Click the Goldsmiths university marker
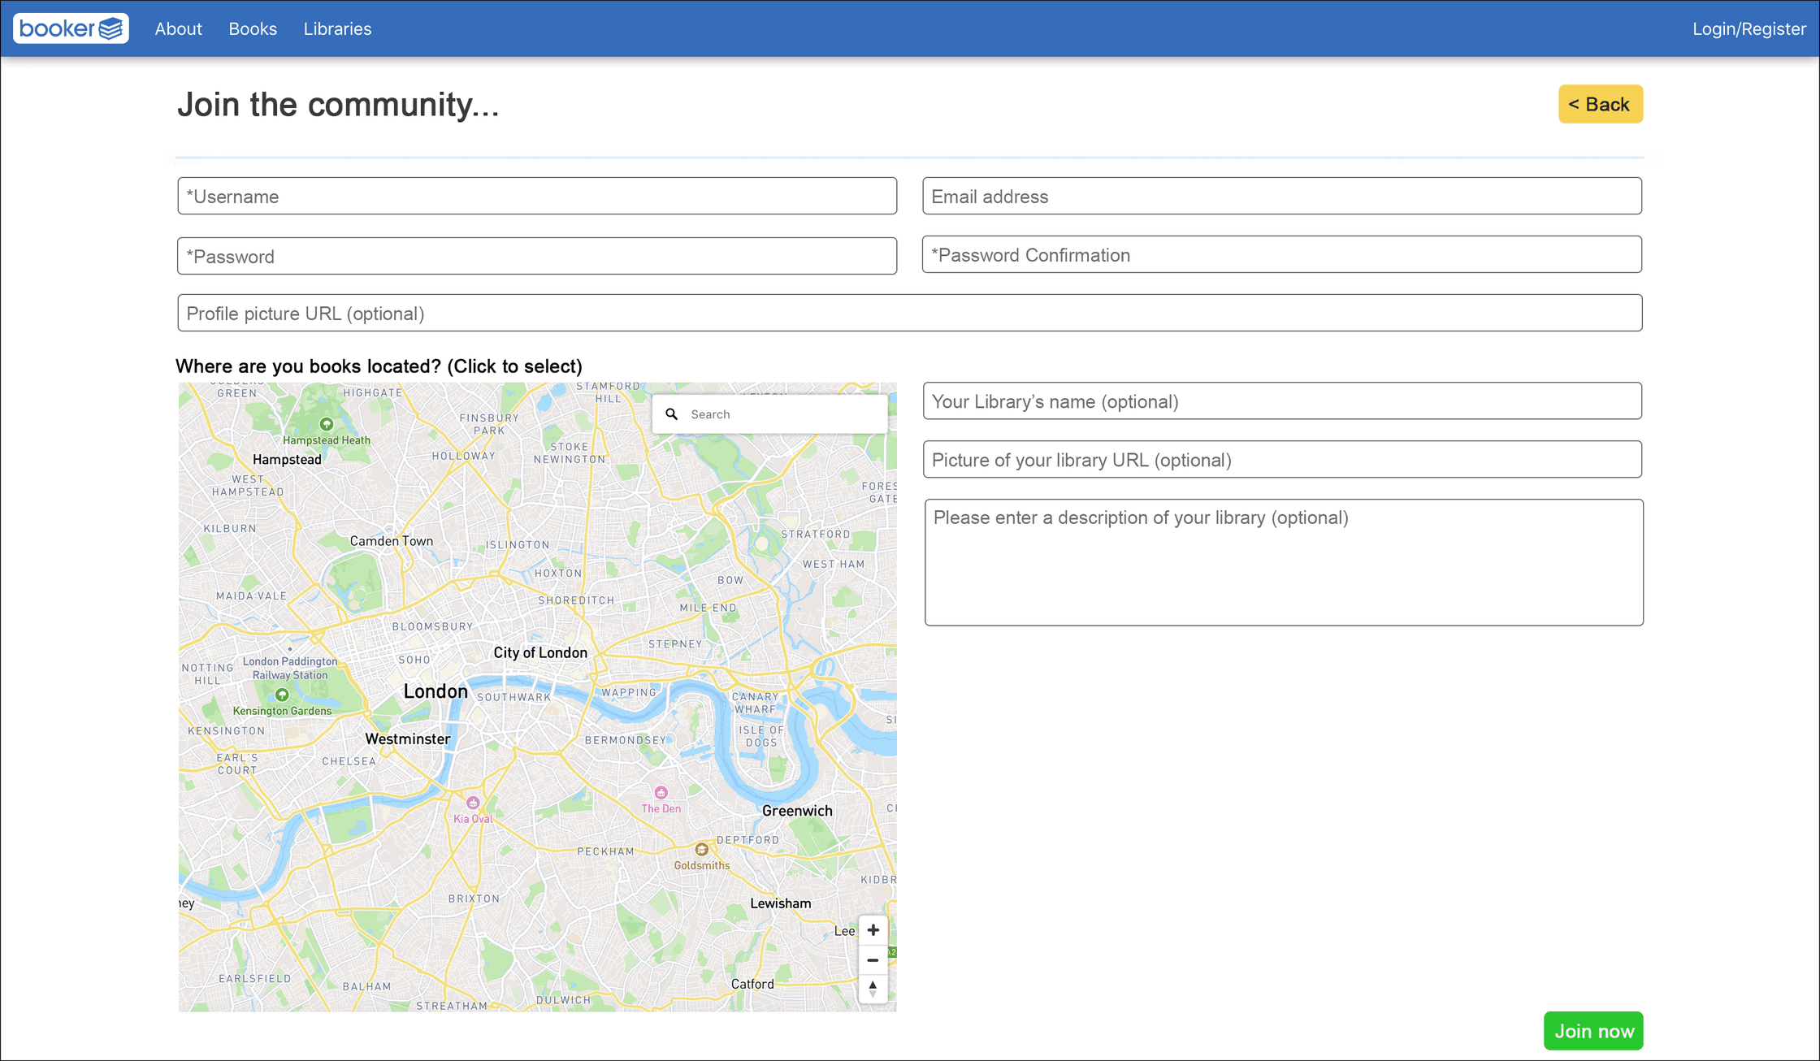The image size is (1820, 1061). 701,850
